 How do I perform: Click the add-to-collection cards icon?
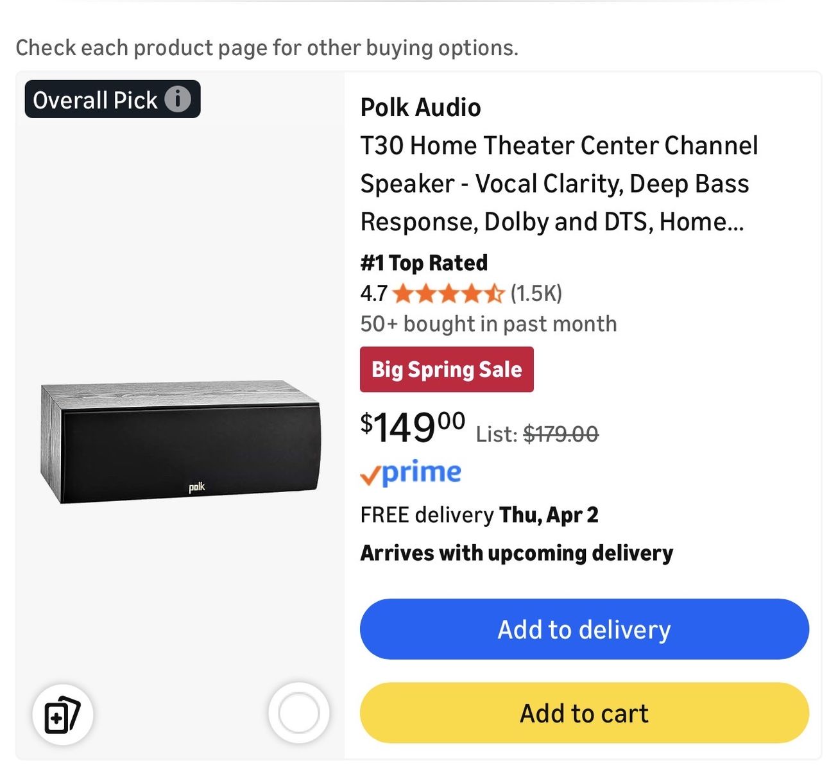(62, 714)
